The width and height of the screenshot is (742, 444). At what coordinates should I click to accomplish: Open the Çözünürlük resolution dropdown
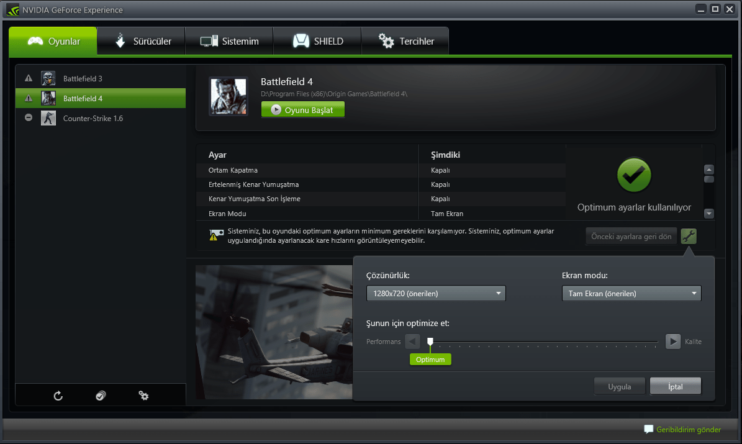coord(436,294)
